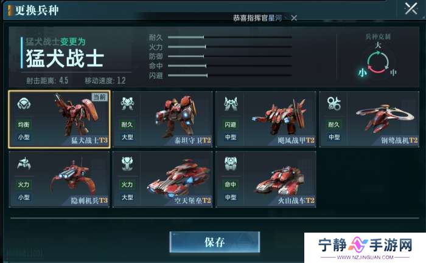Image resolution: width=426 pixels, height=263 pixels.
Task: Click the 火力 stat bar
Action: pos(230,47)
